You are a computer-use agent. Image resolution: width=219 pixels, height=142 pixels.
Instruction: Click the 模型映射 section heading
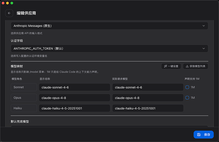coord(17,66)
